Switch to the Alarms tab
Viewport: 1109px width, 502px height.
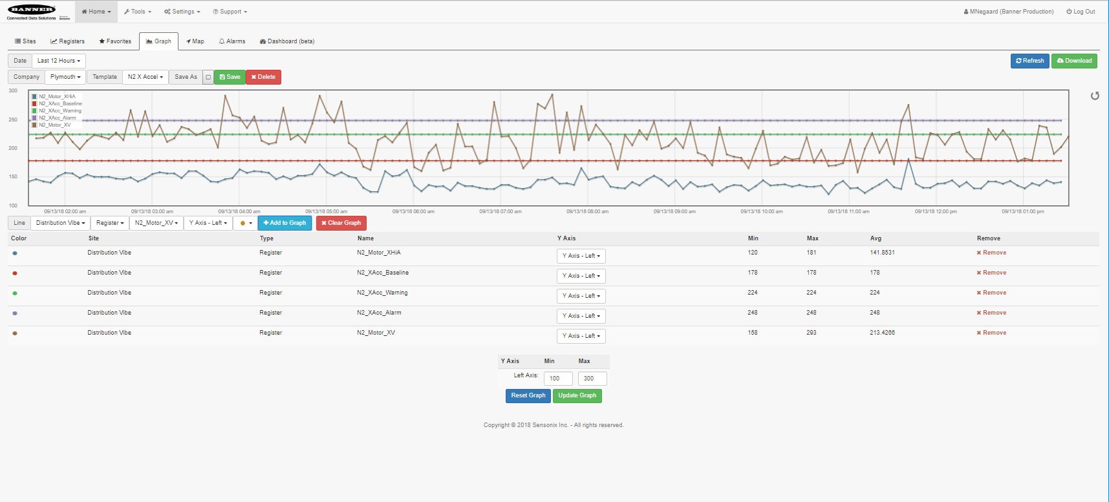(232, 41)
